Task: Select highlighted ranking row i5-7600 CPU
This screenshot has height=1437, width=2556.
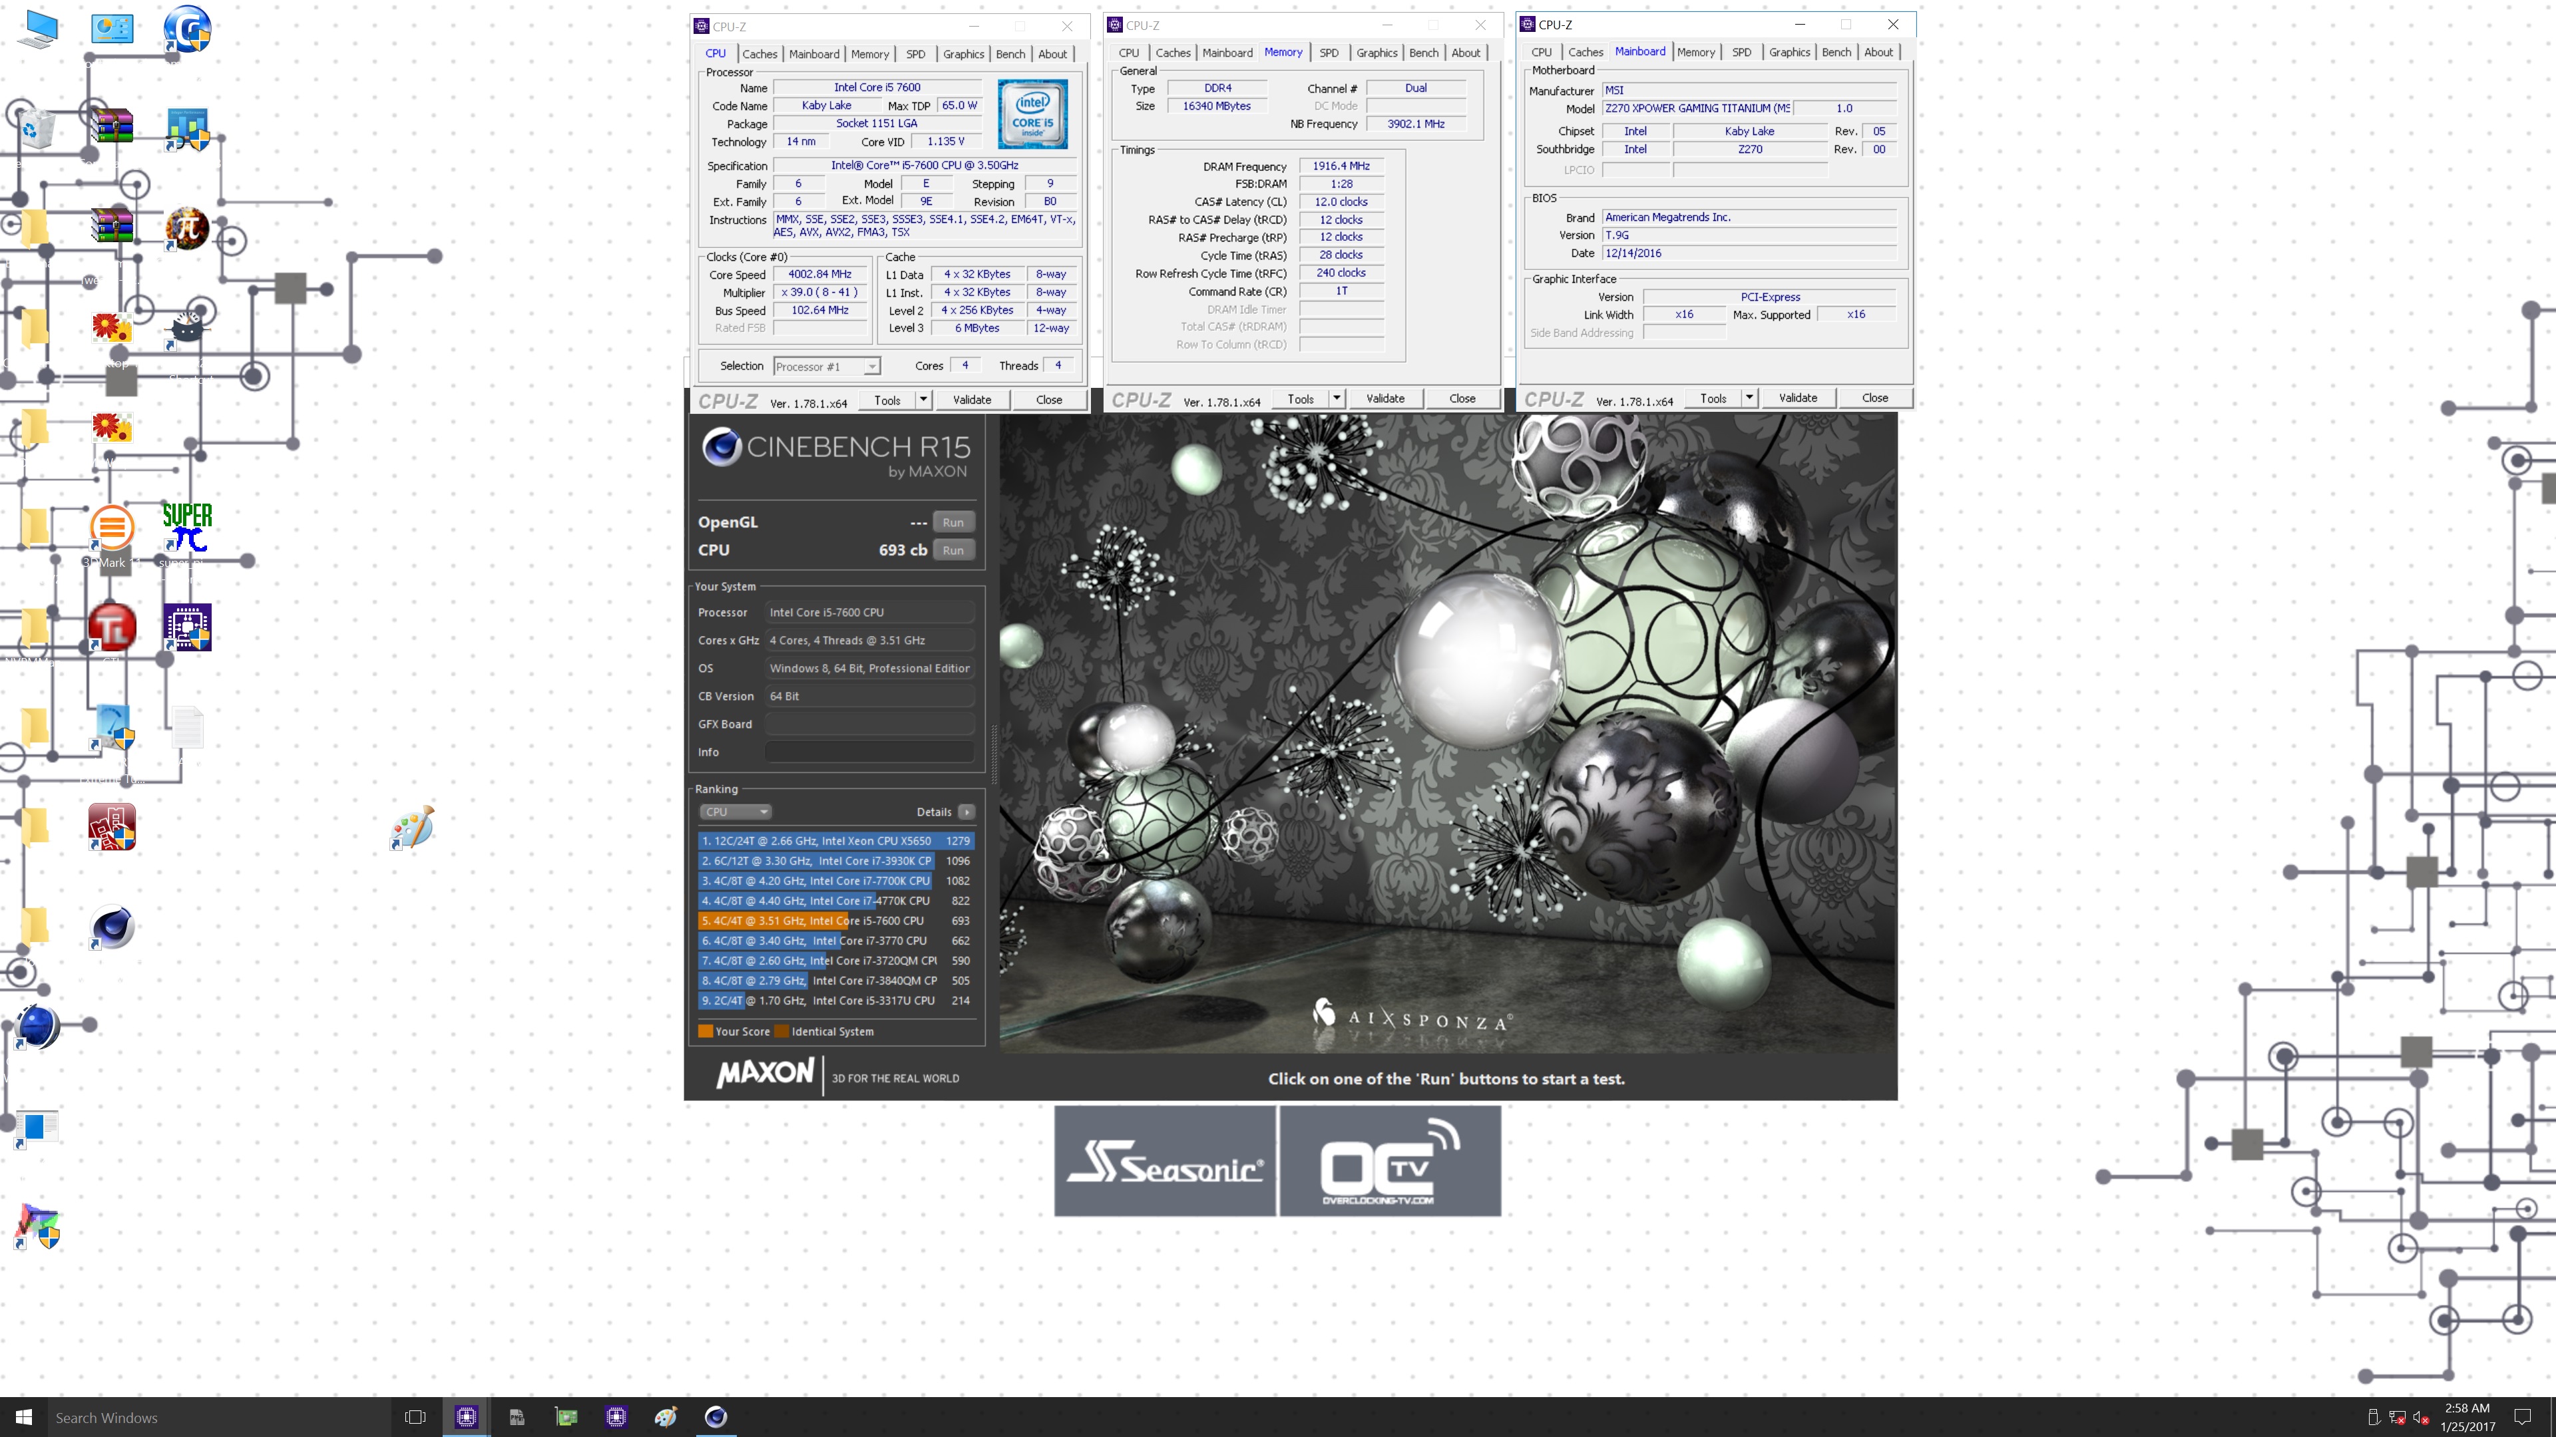Action: click(835, 921)
